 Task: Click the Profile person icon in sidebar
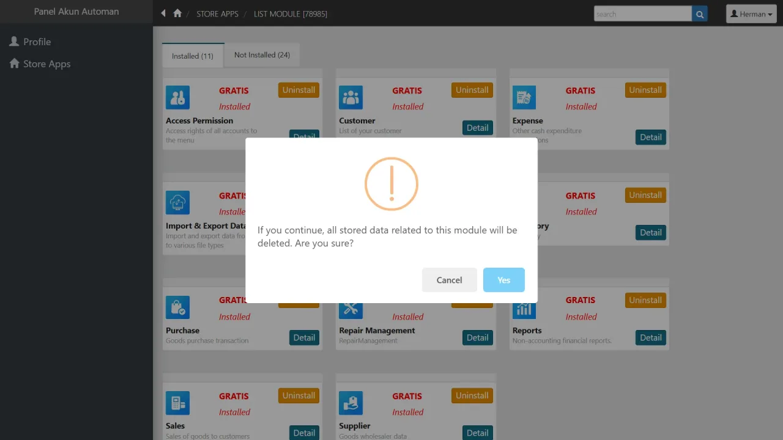15,42
